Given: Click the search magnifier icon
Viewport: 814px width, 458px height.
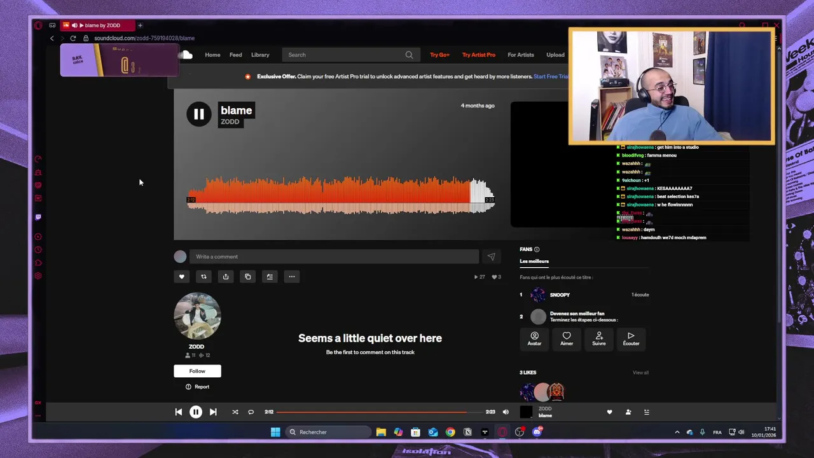Looking at the screenshot, I should point(410,55).
